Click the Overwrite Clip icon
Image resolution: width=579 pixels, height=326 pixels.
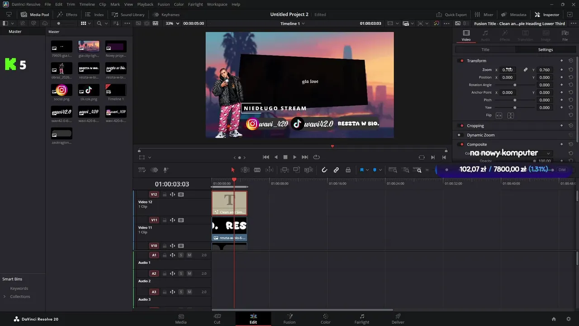(x=297, y=170)
